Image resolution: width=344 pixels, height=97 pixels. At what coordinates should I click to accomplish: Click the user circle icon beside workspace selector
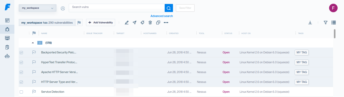pyautogui.click(x=63, y=8)
